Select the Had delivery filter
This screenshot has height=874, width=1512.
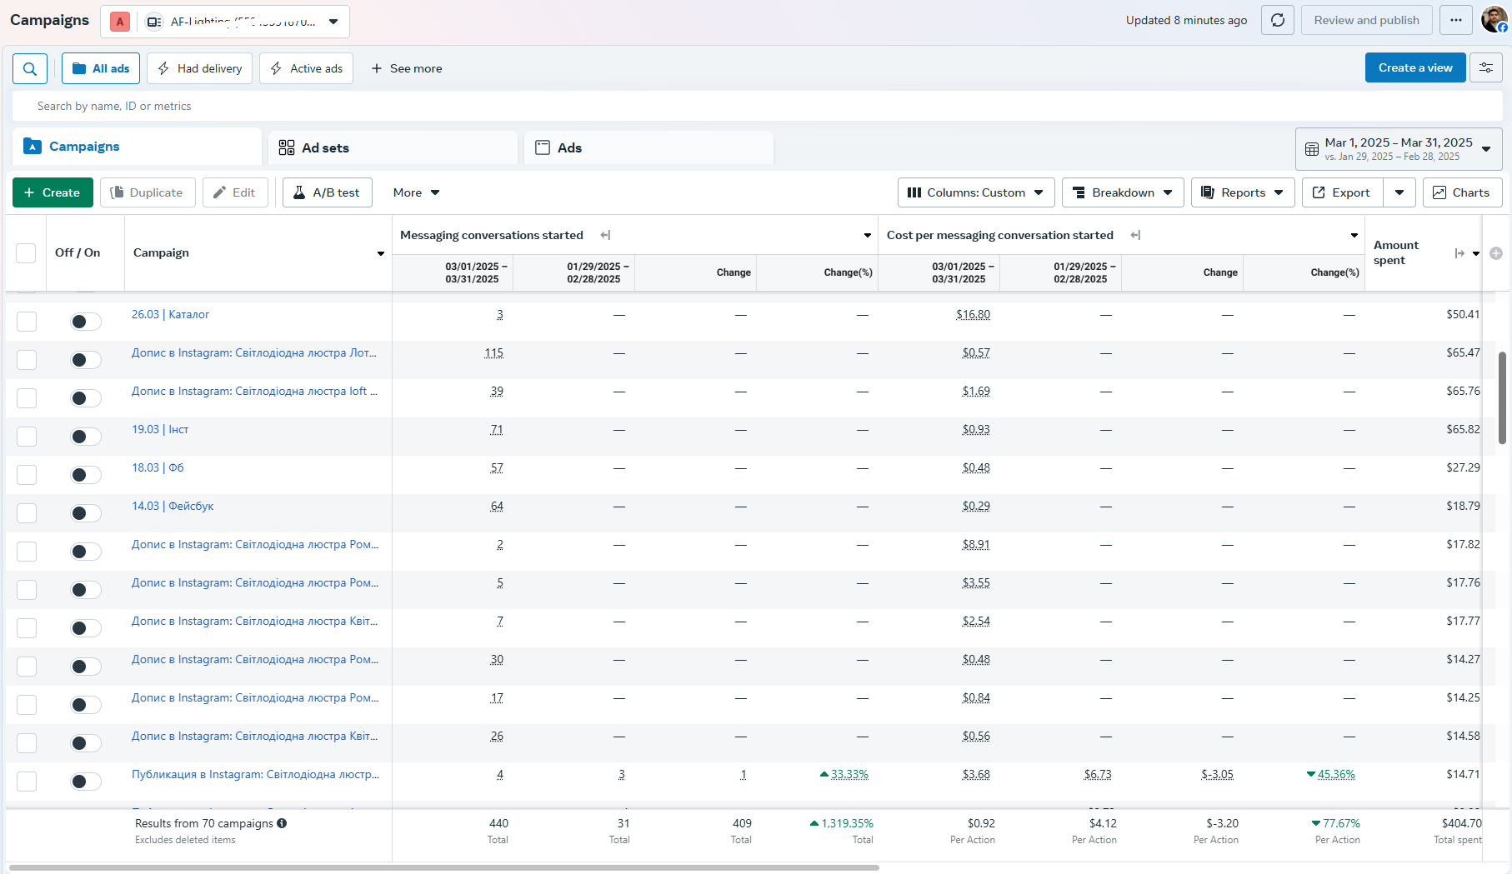(200, 68)
